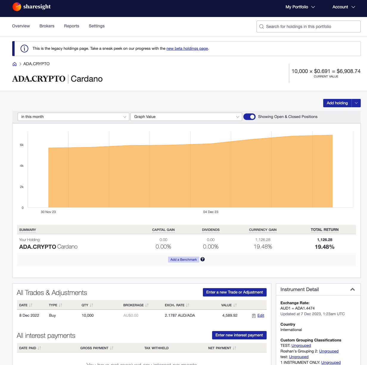This screenshot has height=365, width=367.
Task: Collapse the Instrument Detail panel
Action: coord(352,289)
